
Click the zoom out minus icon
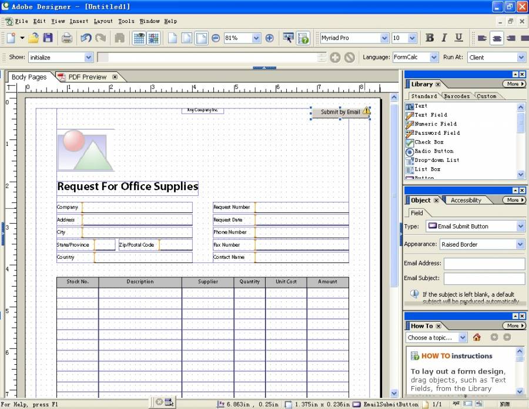coord(216,38)
